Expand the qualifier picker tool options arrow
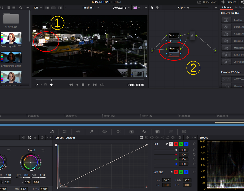244x191 pixels. click(41, 85)
